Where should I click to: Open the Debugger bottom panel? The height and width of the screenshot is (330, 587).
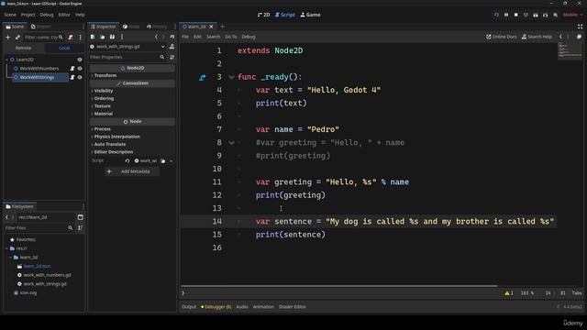click(x=216, y=307)
